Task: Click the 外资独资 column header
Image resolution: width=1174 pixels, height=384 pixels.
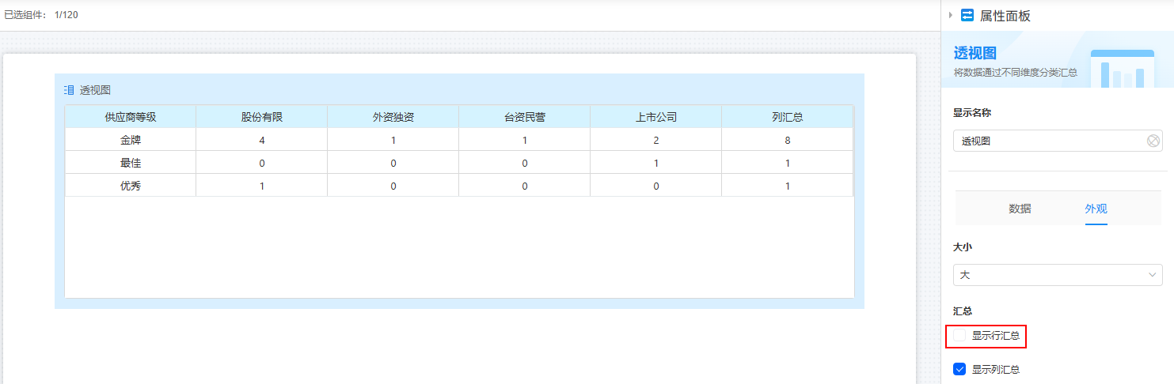Action: [393, 117]
